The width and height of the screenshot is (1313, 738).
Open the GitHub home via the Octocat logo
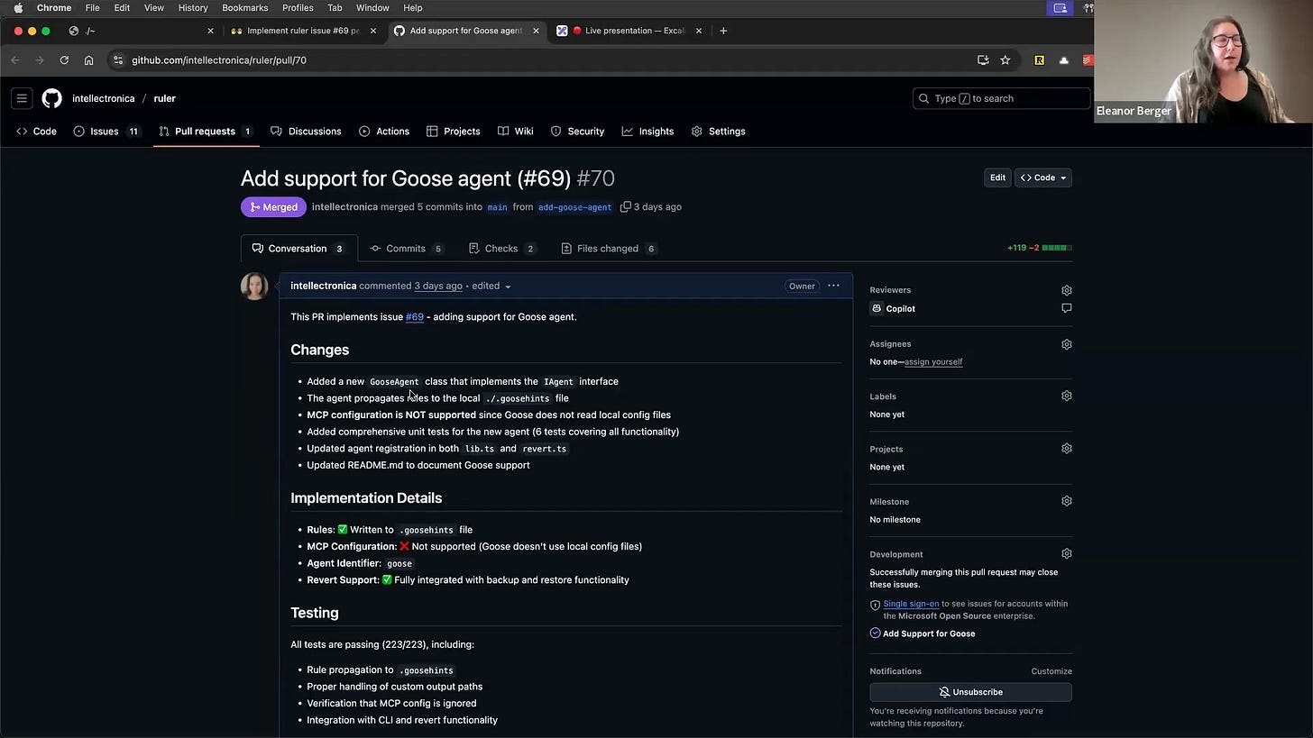pos(51,99)
